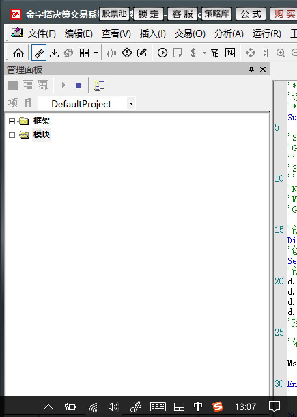Click the funnel filter icon
Viewport: 297px width, 417px height.
click(215, 53)
